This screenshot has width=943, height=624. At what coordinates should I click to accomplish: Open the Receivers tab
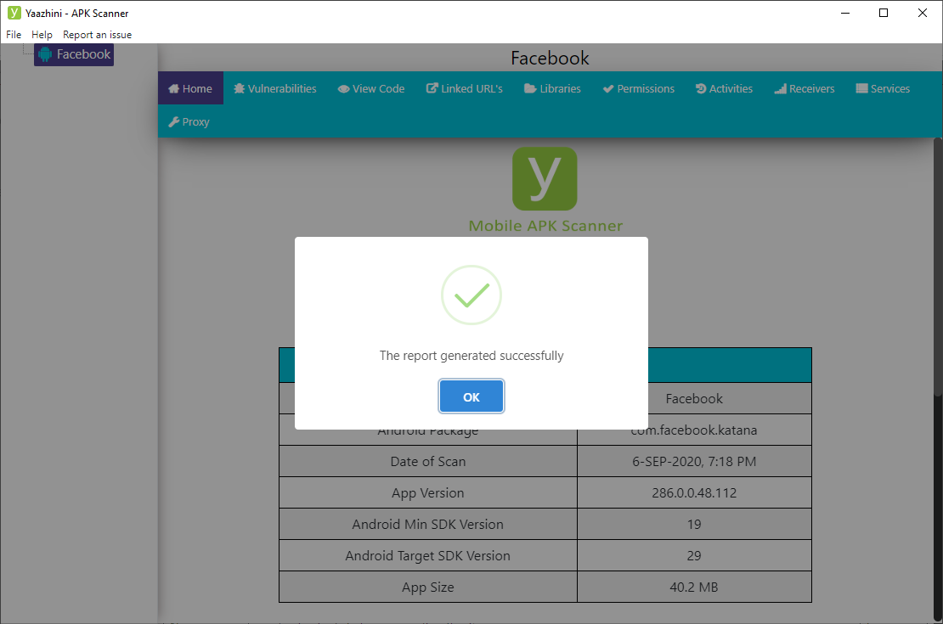click(x=805, y=88)
